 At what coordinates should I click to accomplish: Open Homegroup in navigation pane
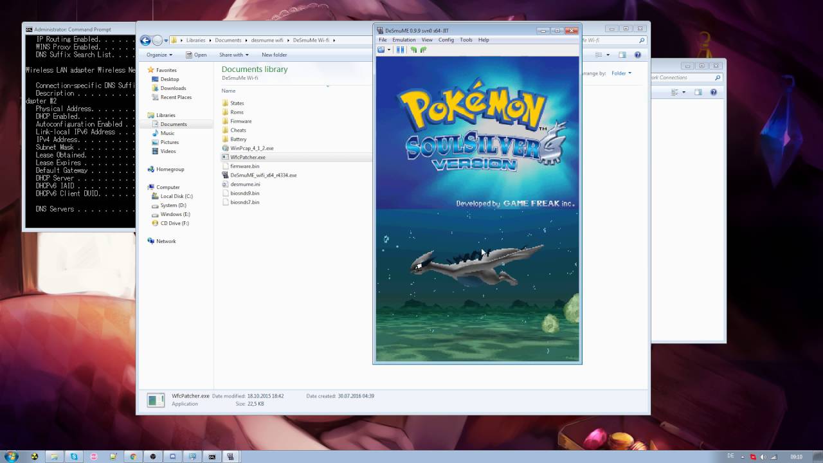170,169
